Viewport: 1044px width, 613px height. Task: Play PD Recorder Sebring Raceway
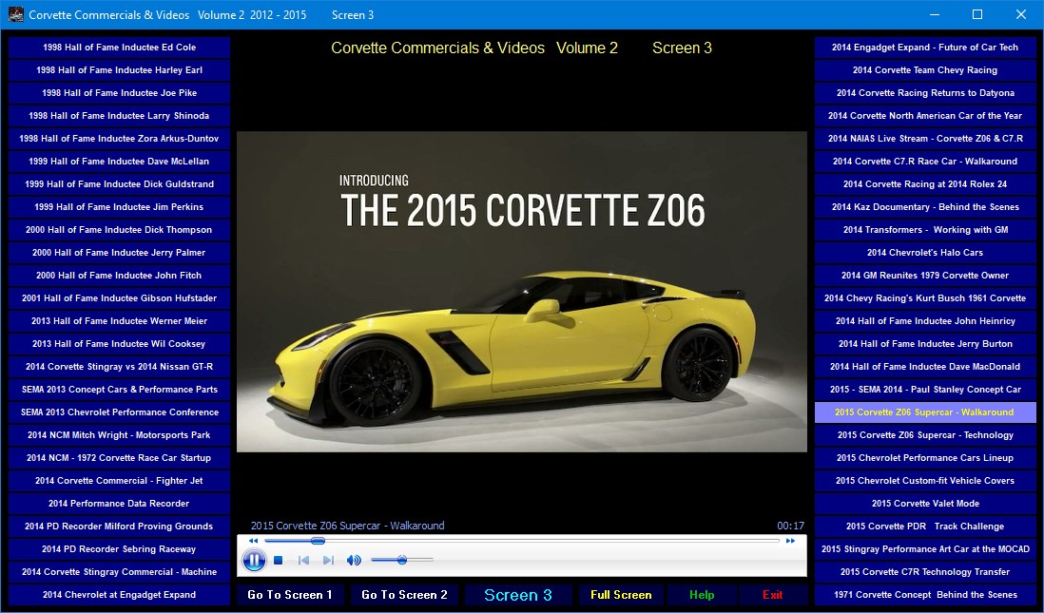119,549
